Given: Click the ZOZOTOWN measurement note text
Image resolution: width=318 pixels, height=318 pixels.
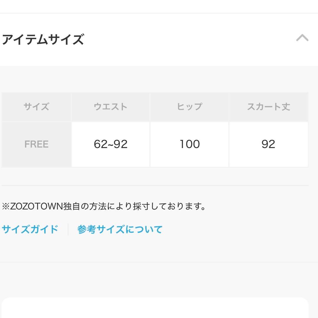Looking at the screenshot, I should (x=104, y=206).
